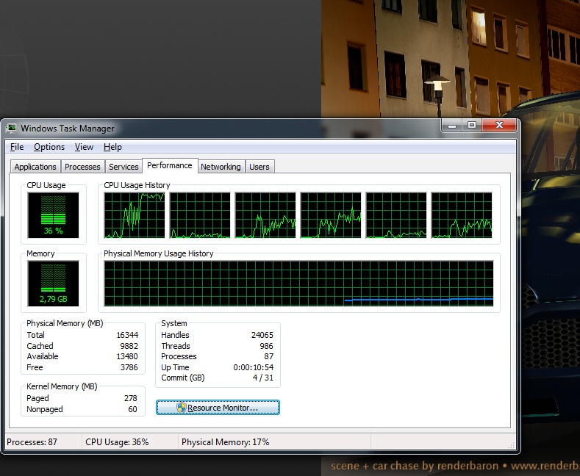Screen dimensions: 580x476
Task: Click the Total memory value 16344
Action: 127,335
